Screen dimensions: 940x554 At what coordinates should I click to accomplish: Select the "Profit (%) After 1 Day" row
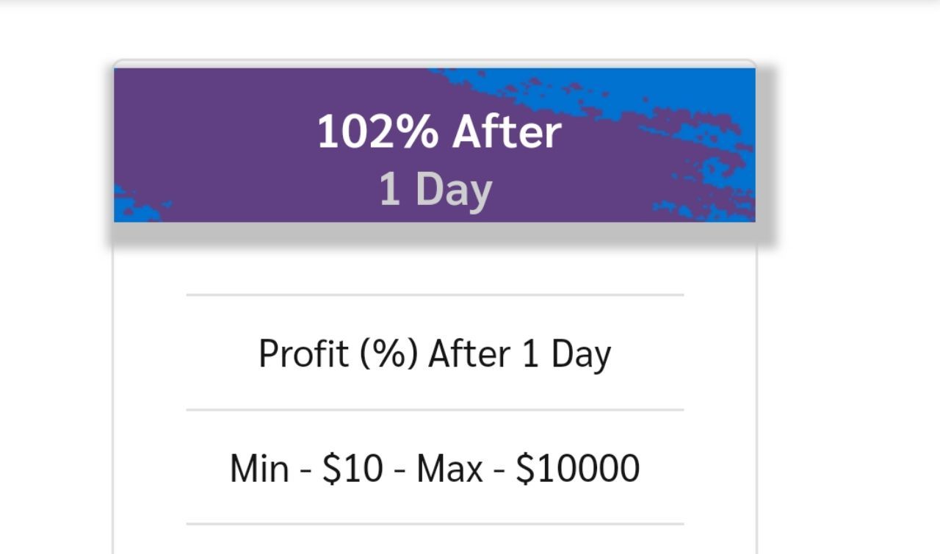tap(435, 353)
